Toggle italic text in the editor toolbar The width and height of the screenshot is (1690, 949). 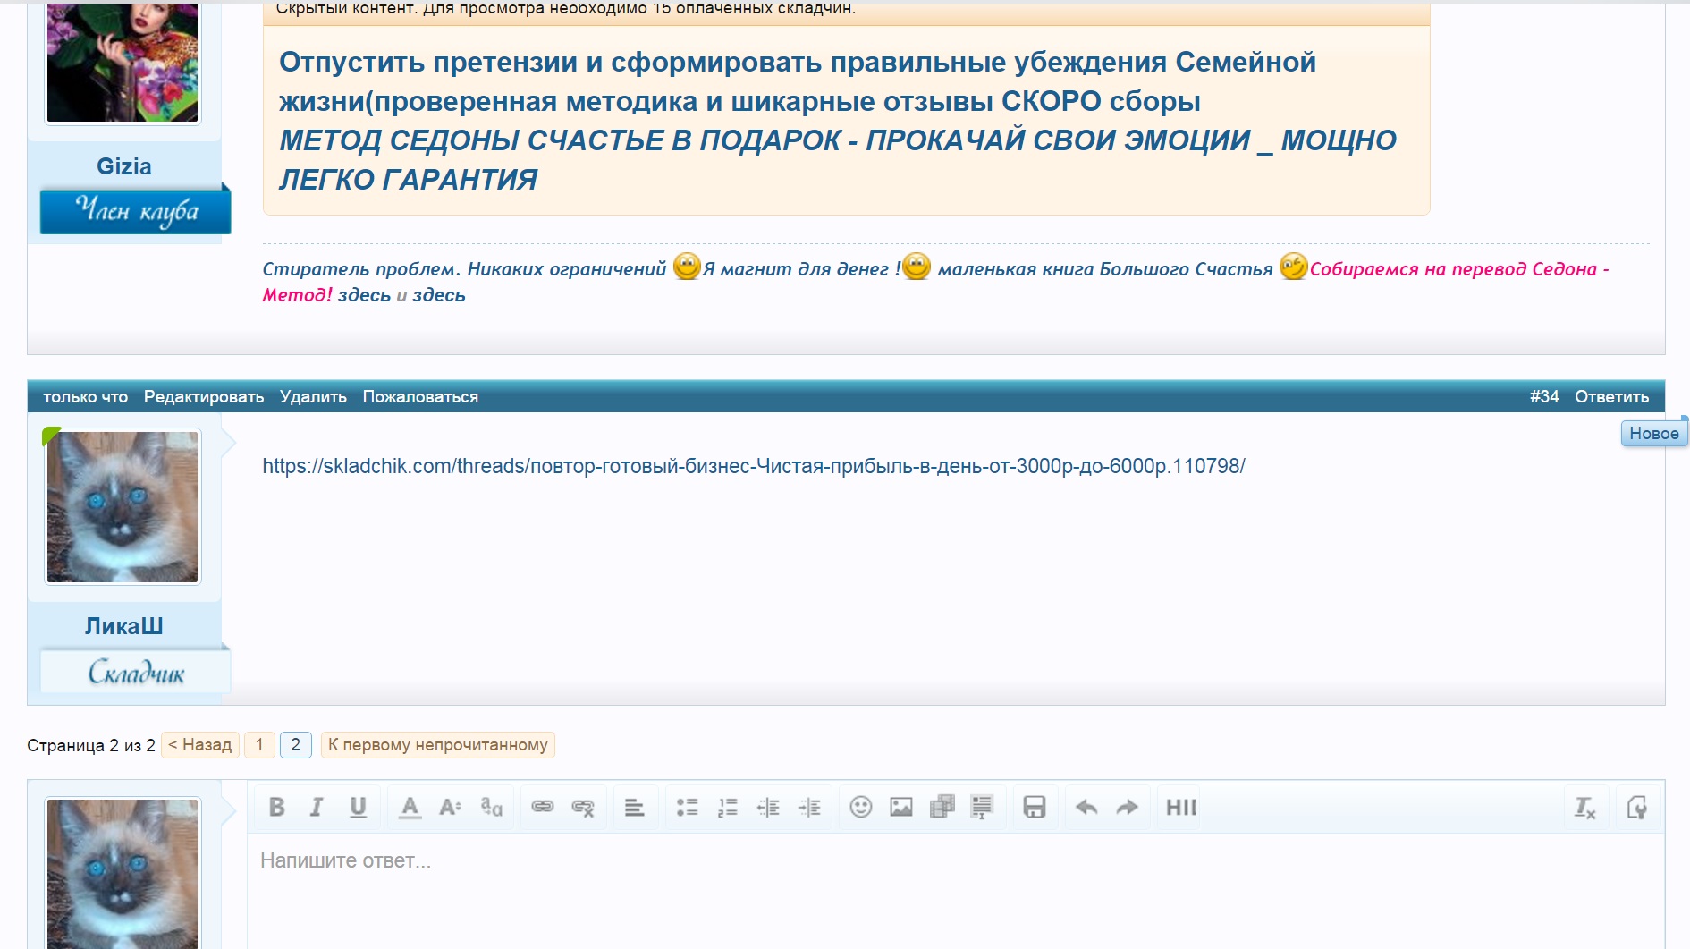tap(317, 808)
